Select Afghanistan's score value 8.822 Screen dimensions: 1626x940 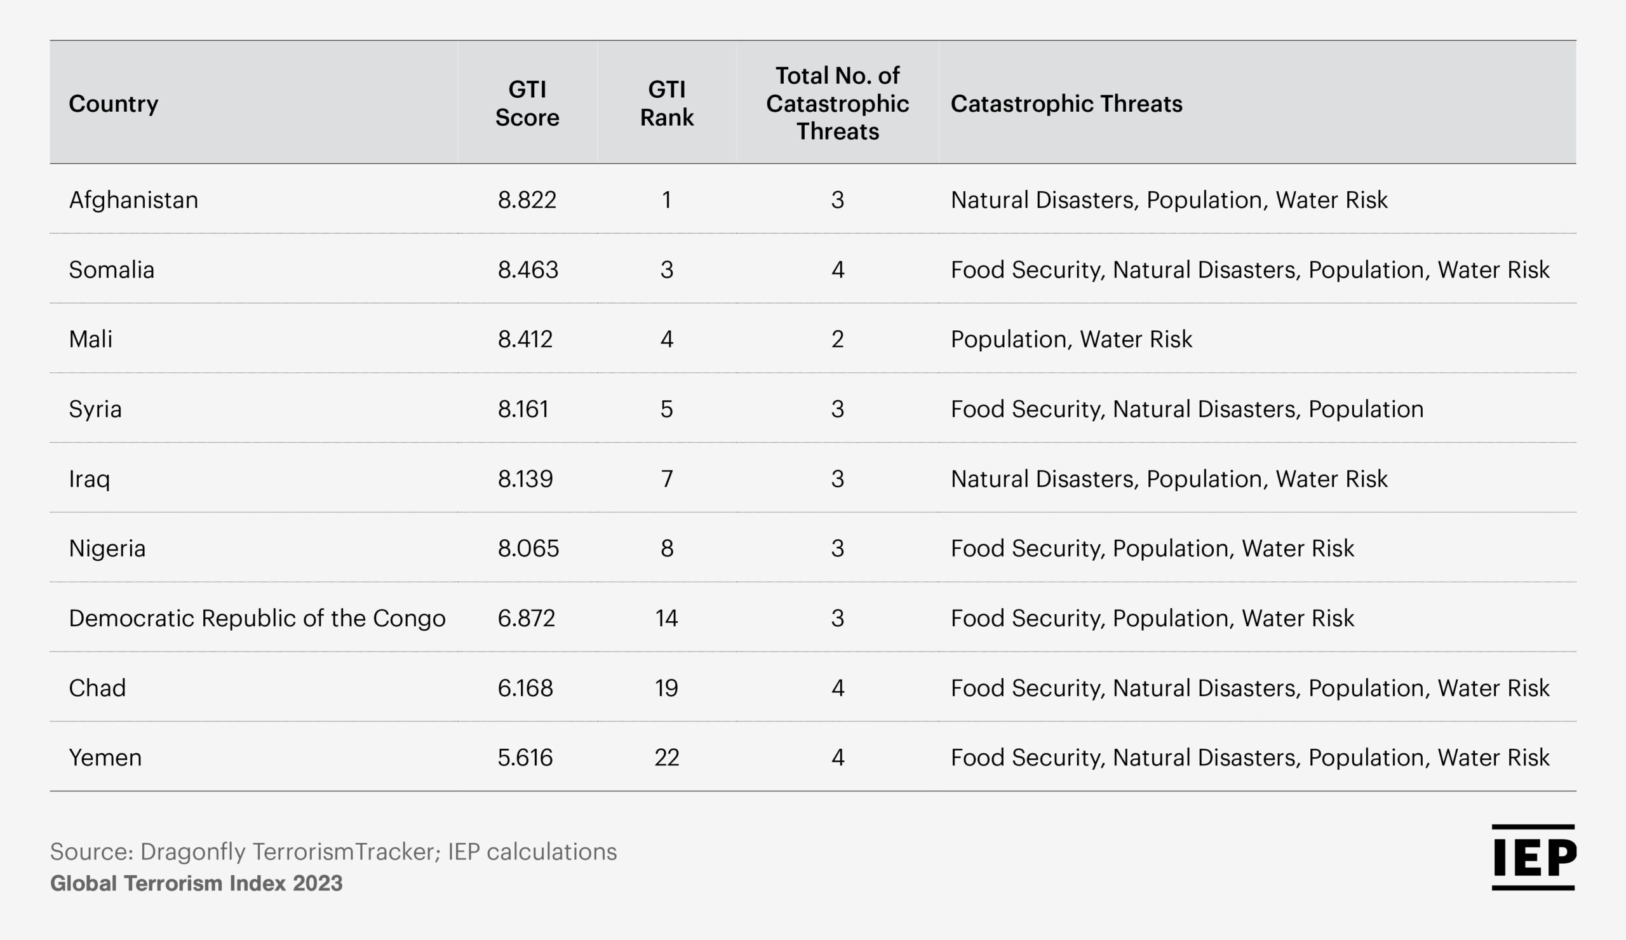coord(527,200)
